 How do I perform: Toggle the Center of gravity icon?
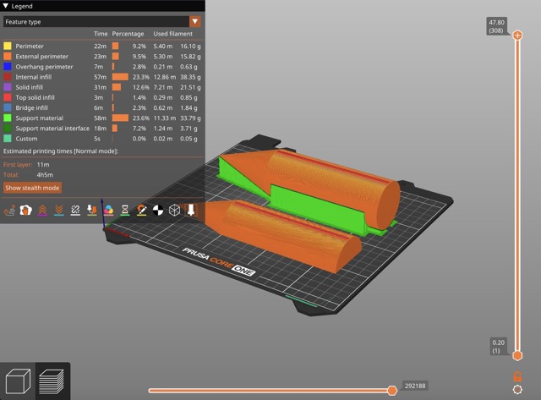(x=158, y=210)
